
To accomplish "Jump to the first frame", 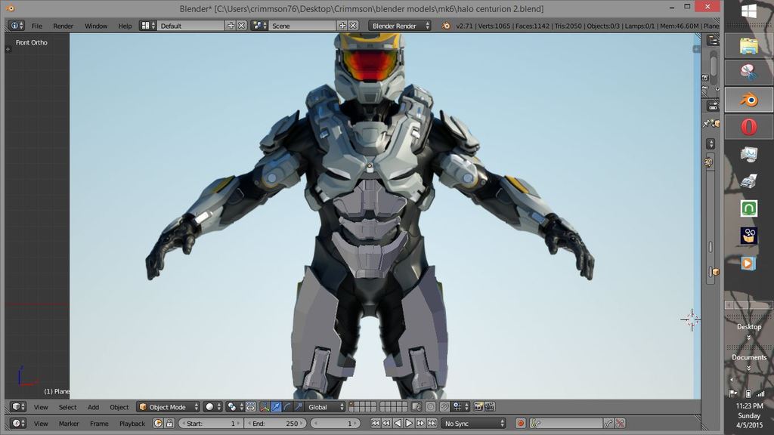I will click(x=375, y=423).
